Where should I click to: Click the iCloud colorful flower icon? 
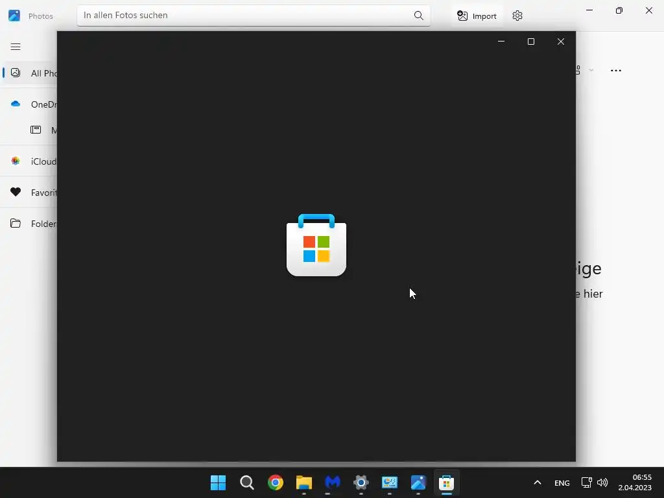pos(16,161)
